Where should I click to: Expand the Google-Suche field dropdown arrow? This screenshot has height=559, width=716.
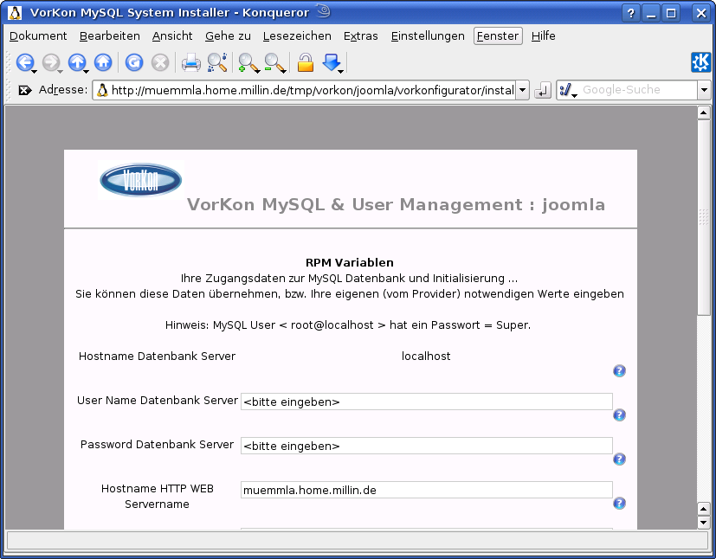pos(704,90)
